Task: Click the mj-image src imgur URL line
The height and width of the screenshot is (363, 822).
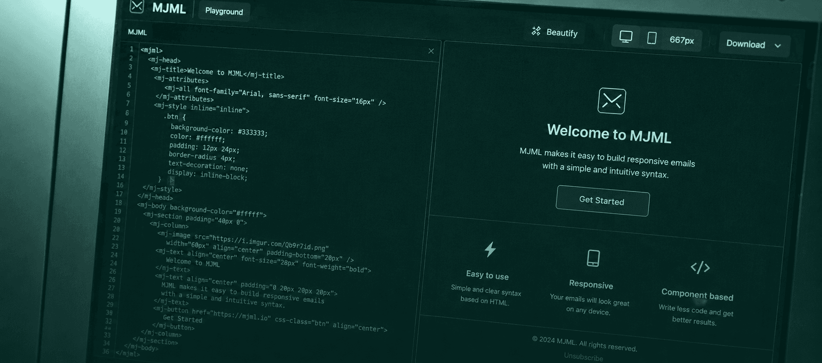Action: [243, 241]
